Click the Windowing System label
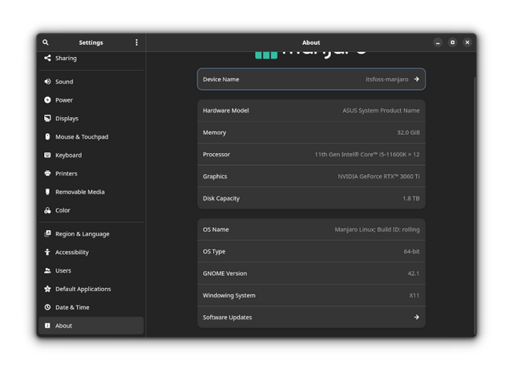This screenshot has width=513, height=377. (229, 295)
